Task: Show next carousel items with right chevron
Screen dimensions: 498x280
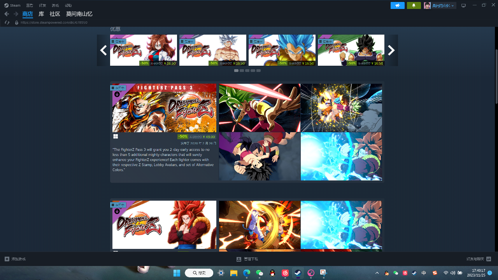Action: [x=391, y=50]
